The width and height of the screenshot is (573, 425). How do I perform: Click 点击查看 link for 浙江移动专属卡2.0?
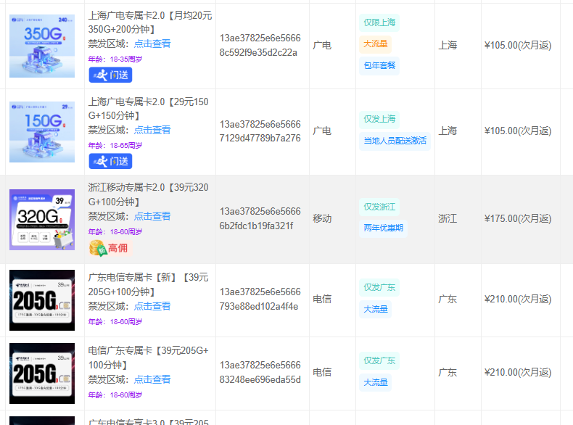coord(152,216)
